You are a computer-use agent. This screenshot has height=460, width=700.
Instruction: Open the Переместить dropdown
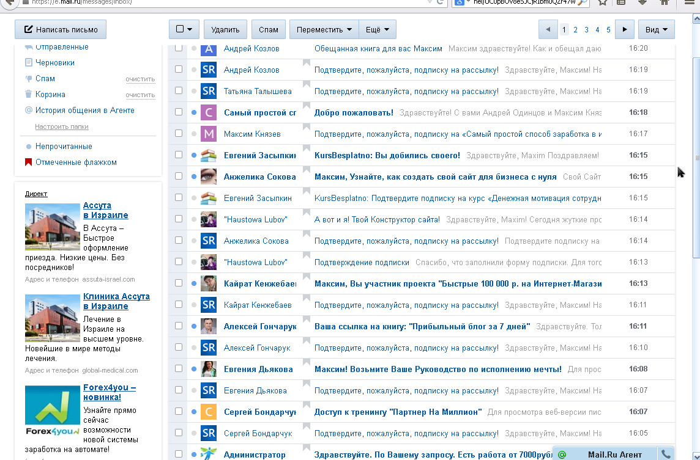point(324,29)
